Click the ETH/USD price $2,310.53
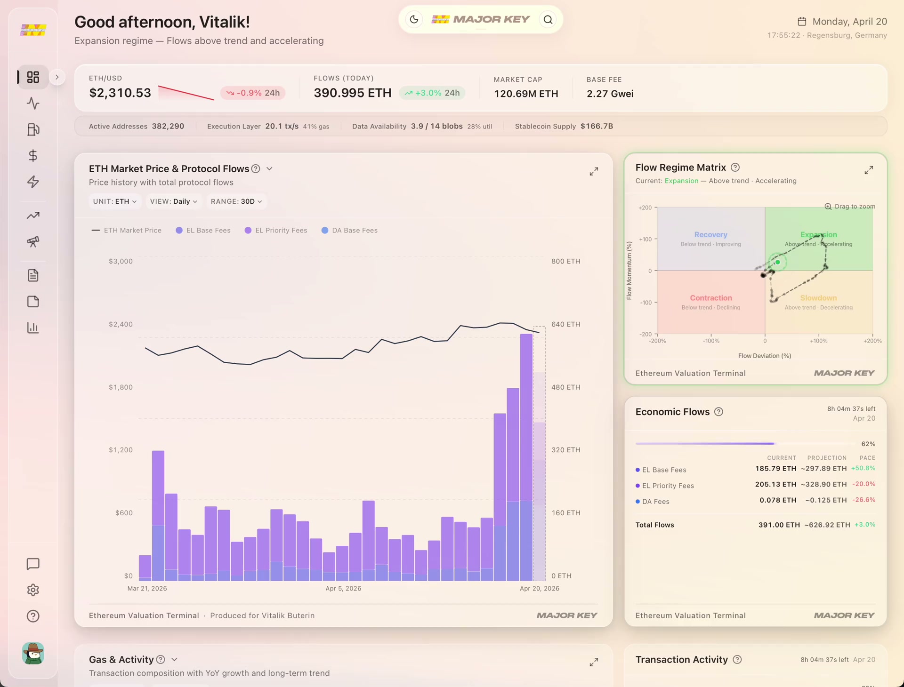This screenshot has height=687, width=904. 120,93
